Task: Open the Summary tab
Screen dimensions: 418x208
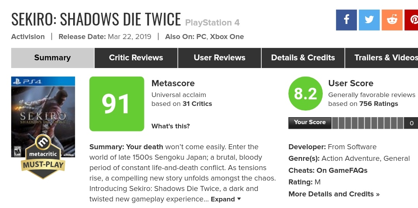Action: (x=52, y=58)
